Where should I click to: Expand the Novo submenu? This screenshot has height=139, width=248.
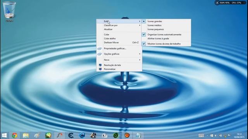119,60
